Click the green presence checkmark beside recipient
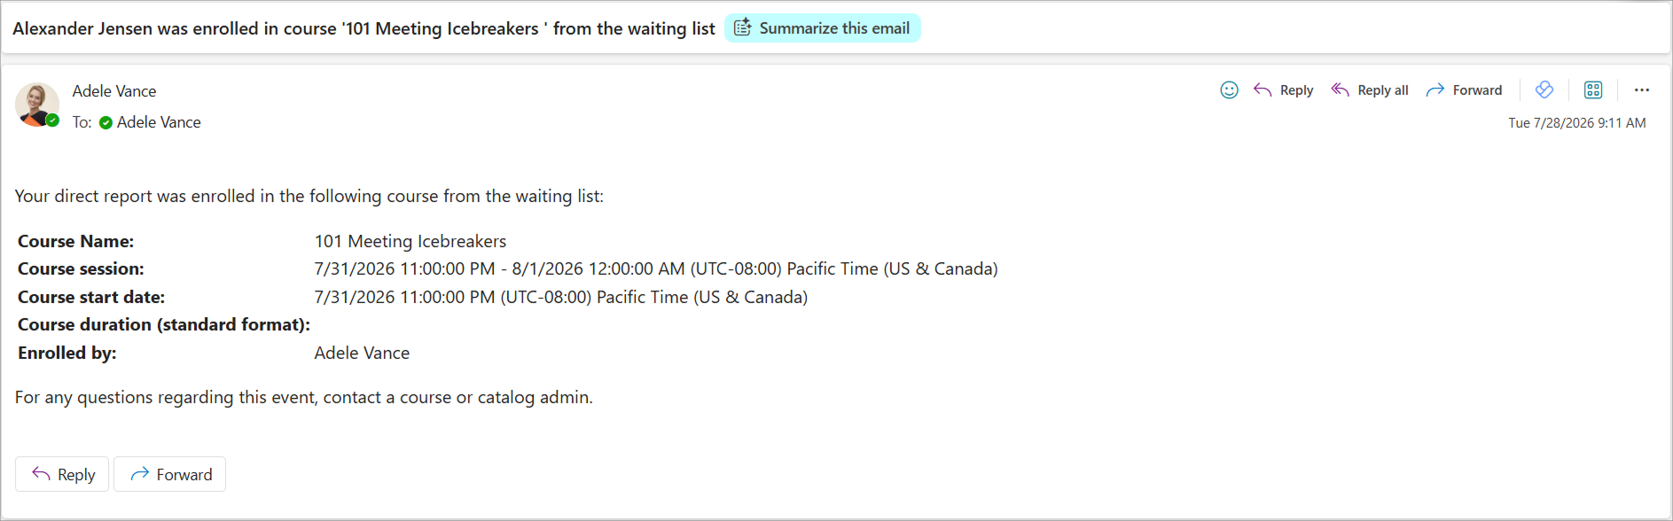 click(x=106, y=122)
